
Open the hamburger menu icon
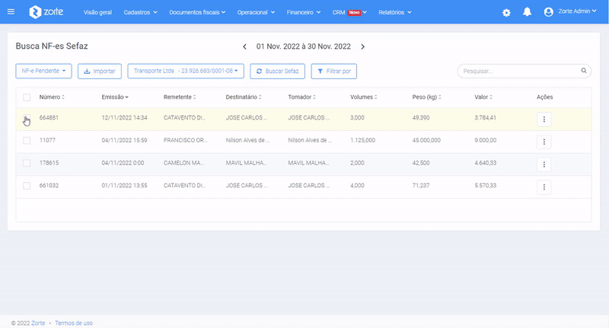(11, 12)
